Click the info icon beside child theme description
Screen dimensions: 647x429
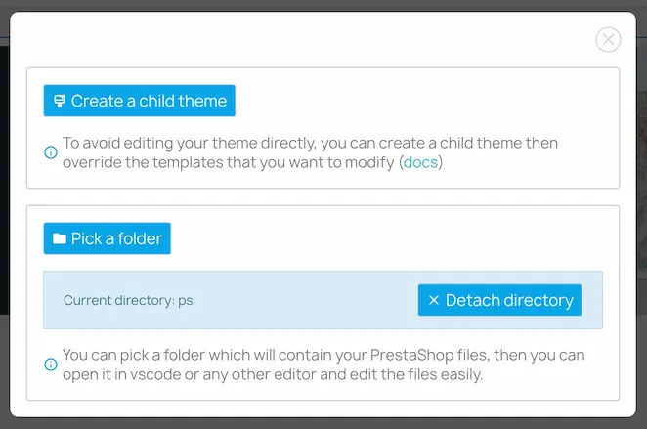(x=51, y=152)
